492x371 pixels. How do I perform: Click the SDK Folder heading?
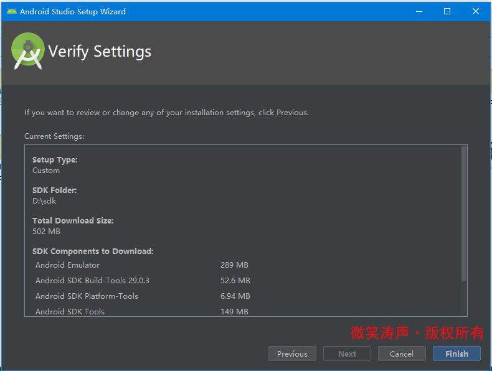tap(55, 190)
